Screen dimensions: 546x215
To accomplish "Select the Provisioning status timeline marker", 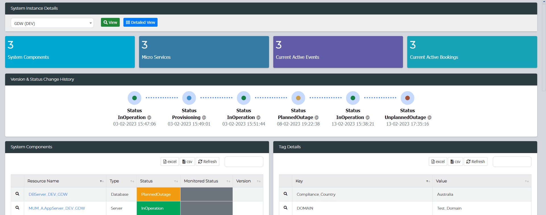I will pyautogui.click(x=189, y=98).
